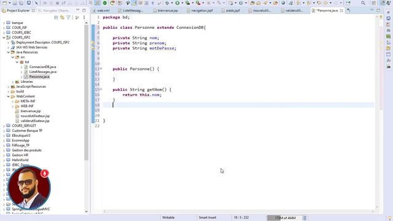Expand the Libraries node
393x221 pixels.
coord(12,82)
